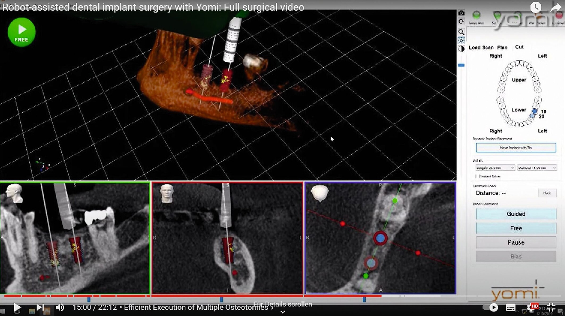This screenshot has width=565, height=316.
Task: Click the blue chapter marker below sagittal view
Action: point(89,299)
